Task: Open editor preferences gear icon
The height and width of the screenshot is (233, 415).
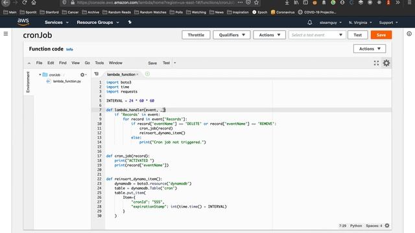Action: [x=386, y=63]
